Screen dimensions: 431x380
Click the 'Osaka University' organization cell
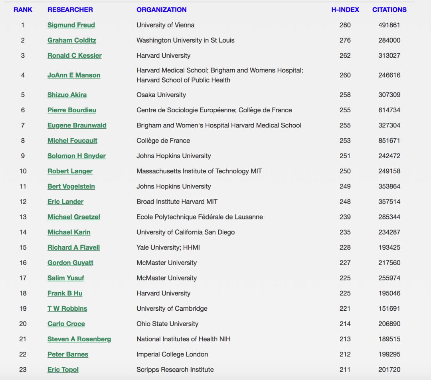tap(161, 95)
